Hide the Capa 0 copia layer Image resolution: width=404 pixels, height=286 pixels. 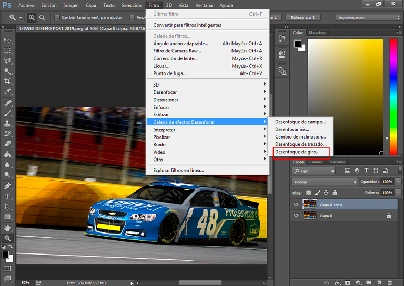pyautogui.click(x=296, y=205)
